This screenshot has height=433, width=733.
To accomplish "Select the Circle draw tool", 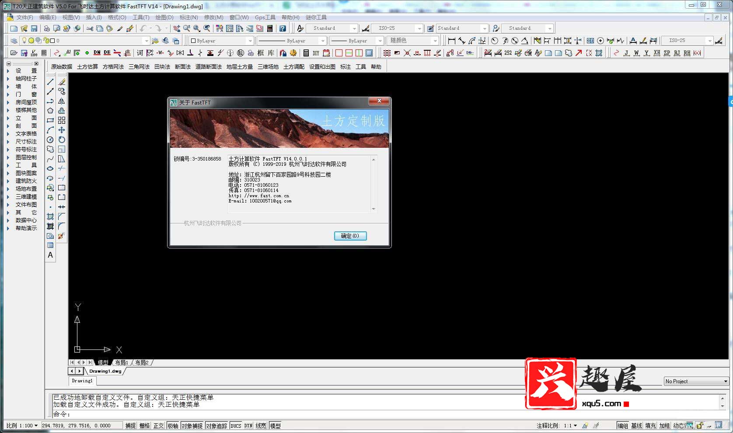I will coord(50,140).
